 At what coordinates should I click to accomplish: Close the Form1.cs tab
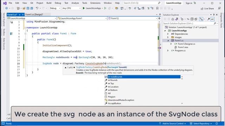22,15
